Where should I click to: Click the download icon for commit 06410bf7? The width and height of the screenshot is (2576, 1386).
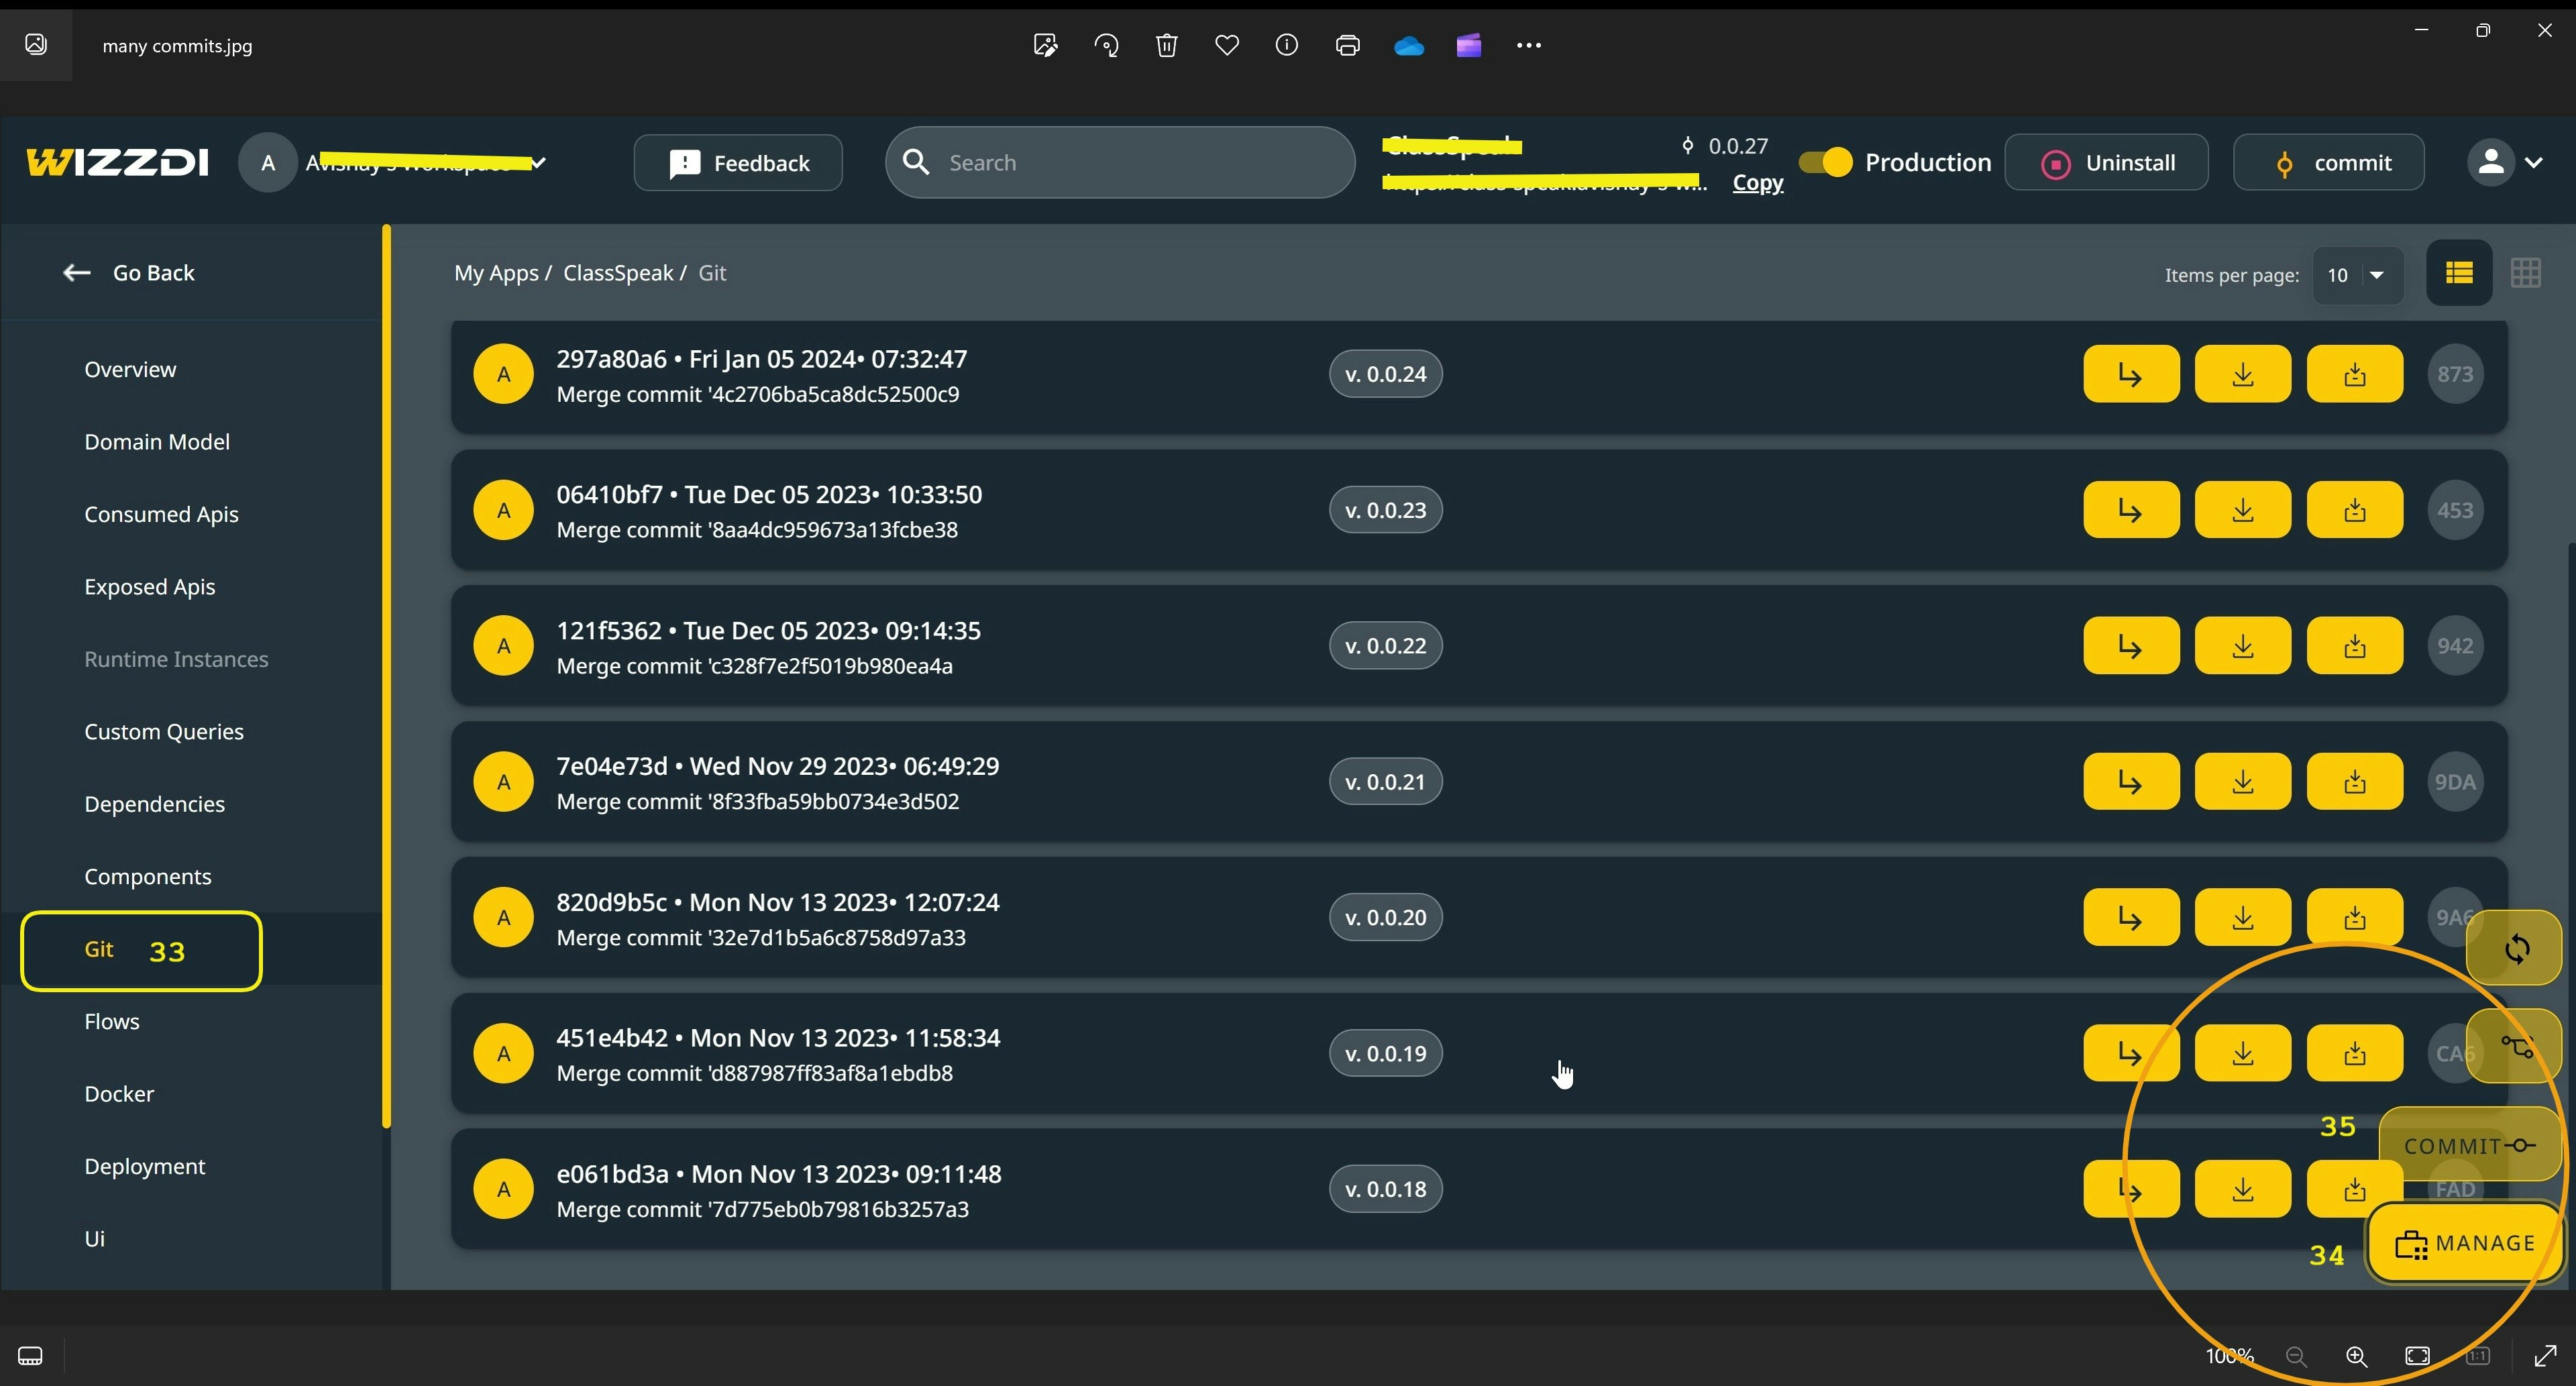tap(2242, 510)
